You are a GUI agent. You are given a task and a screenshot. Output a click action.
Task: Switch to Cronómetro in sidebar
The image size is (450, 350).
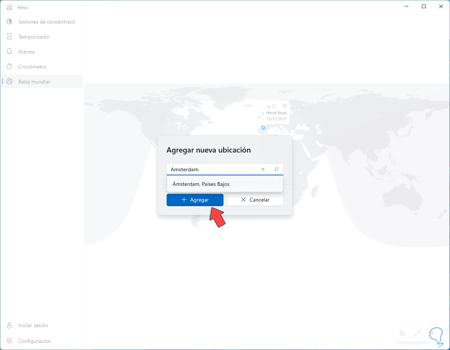point(42,67)
